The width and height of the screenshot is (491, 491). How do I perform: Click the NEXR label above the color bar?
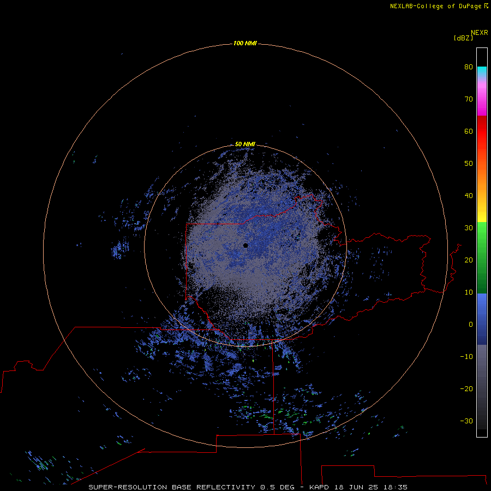pyautogui.click(x=480, y=33)
